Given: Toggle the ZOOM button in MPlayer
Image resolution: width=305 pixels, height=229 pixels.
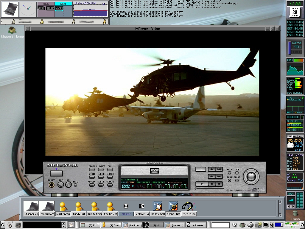Looking at the screenshot, I should coord(230,180).
